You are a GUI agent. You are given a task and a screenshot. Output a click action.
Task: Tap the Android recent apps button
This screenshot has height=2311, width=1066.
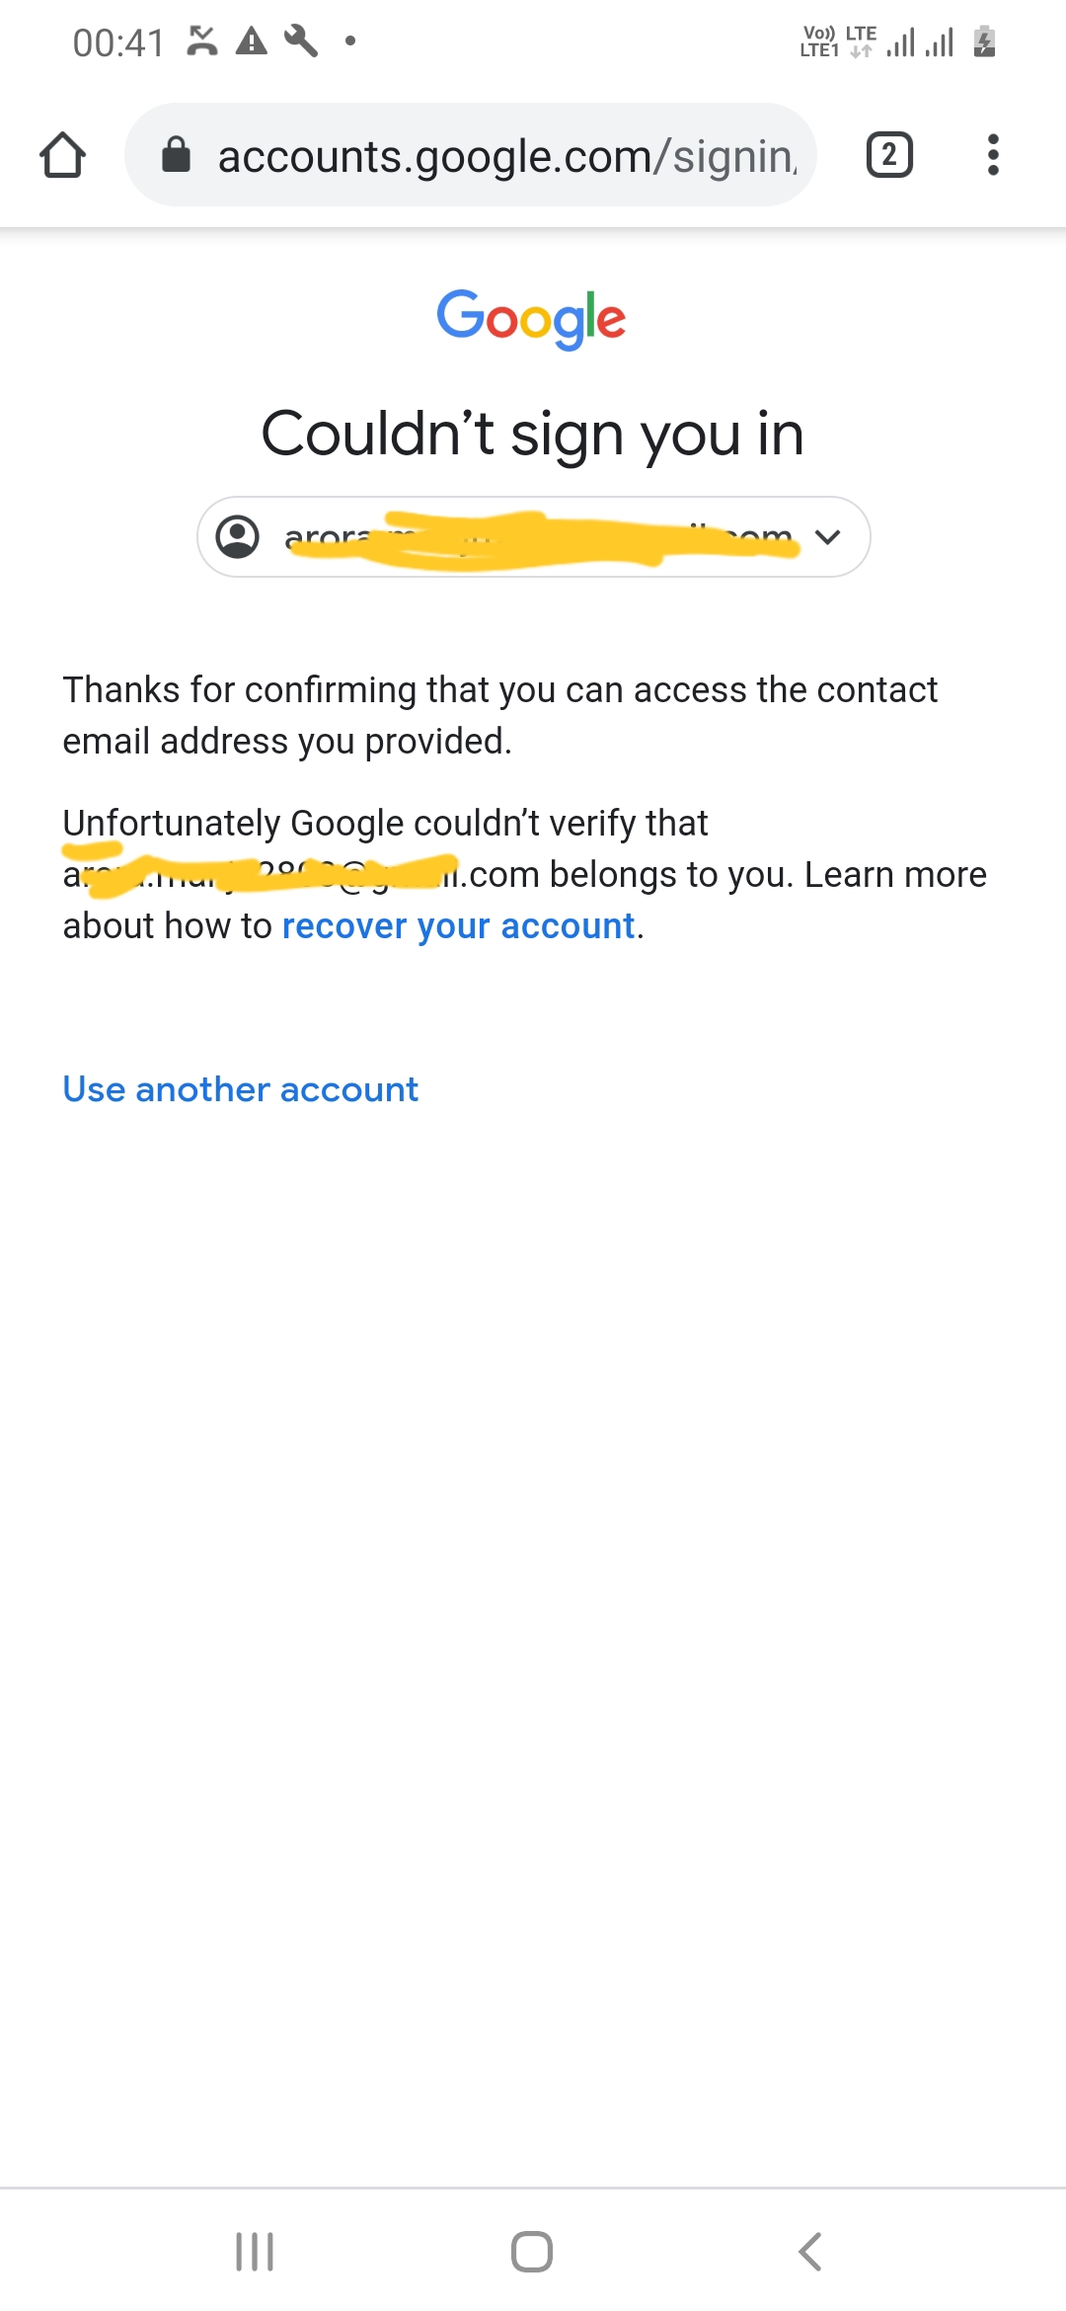255,2252
